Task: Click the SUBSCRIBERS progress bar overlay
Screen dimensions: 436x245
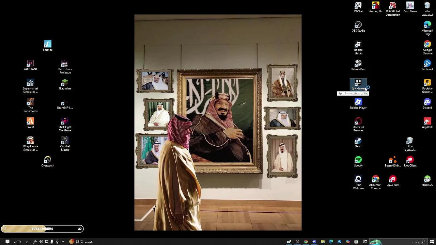Action: tap(42, 229)
